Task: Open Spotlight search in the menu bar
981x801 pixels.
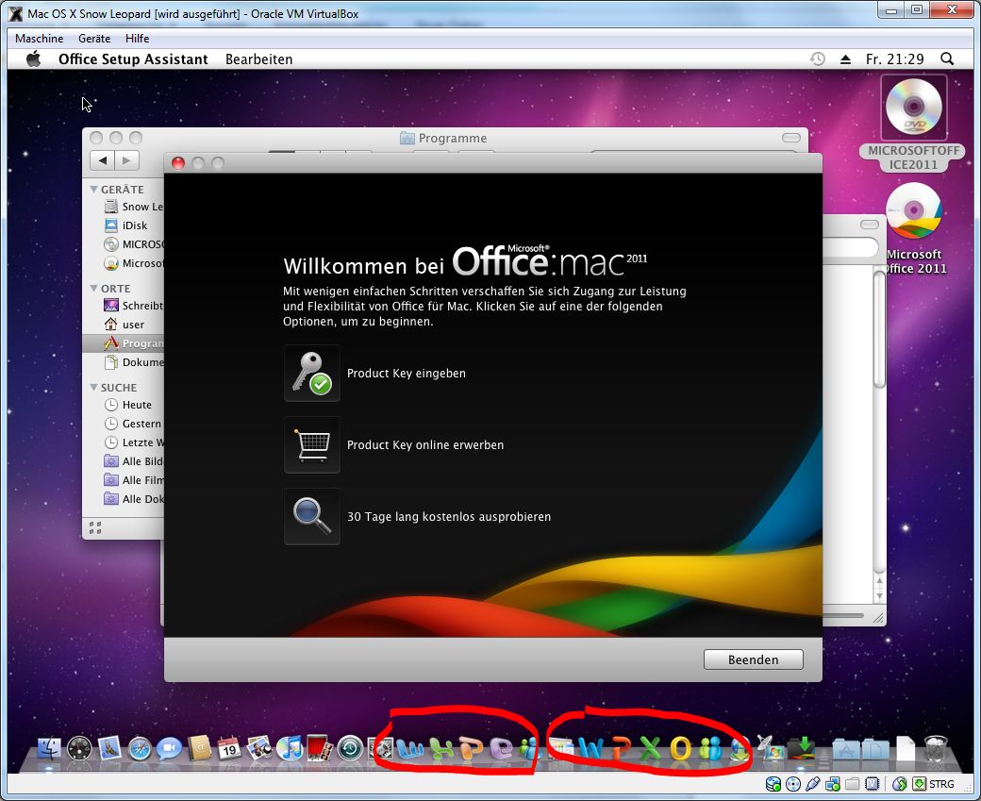Action: tap(947, 58)
